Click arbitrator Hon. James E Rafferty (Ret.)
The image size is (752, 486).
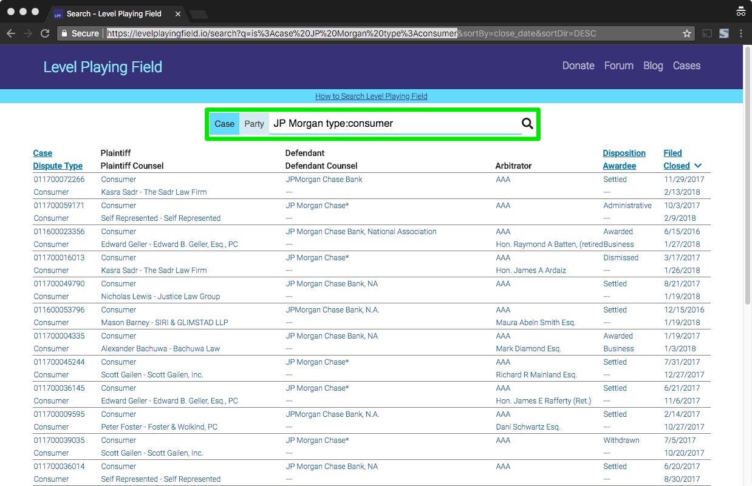pyautogui.click(x=544, y=401)
